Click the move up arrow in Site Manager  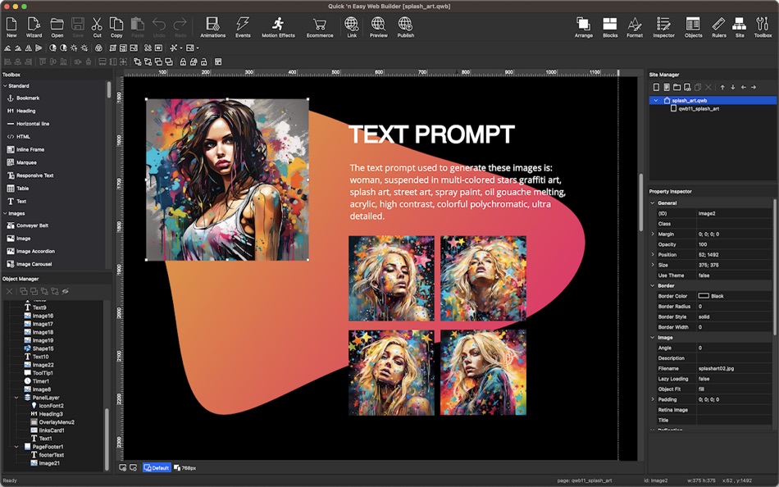[722, 88]
